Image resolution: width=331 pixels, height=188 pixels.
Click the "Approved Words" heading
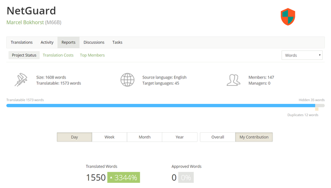point(186,166)
